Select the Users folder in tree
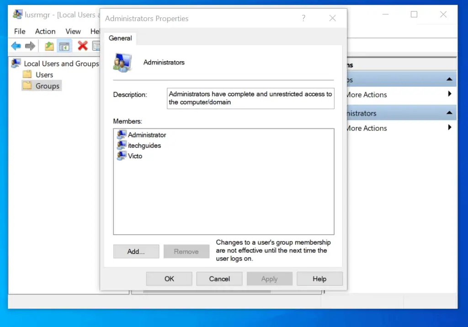468x327 pixels. [44, 75]
